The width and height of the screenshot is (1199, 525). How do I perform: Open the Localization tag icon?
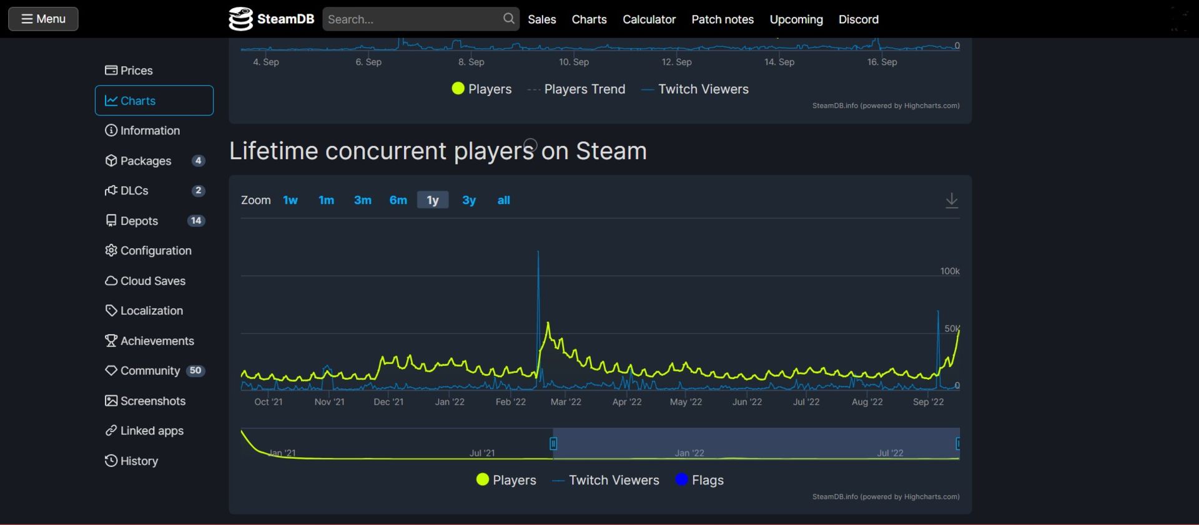click(111, 311)
